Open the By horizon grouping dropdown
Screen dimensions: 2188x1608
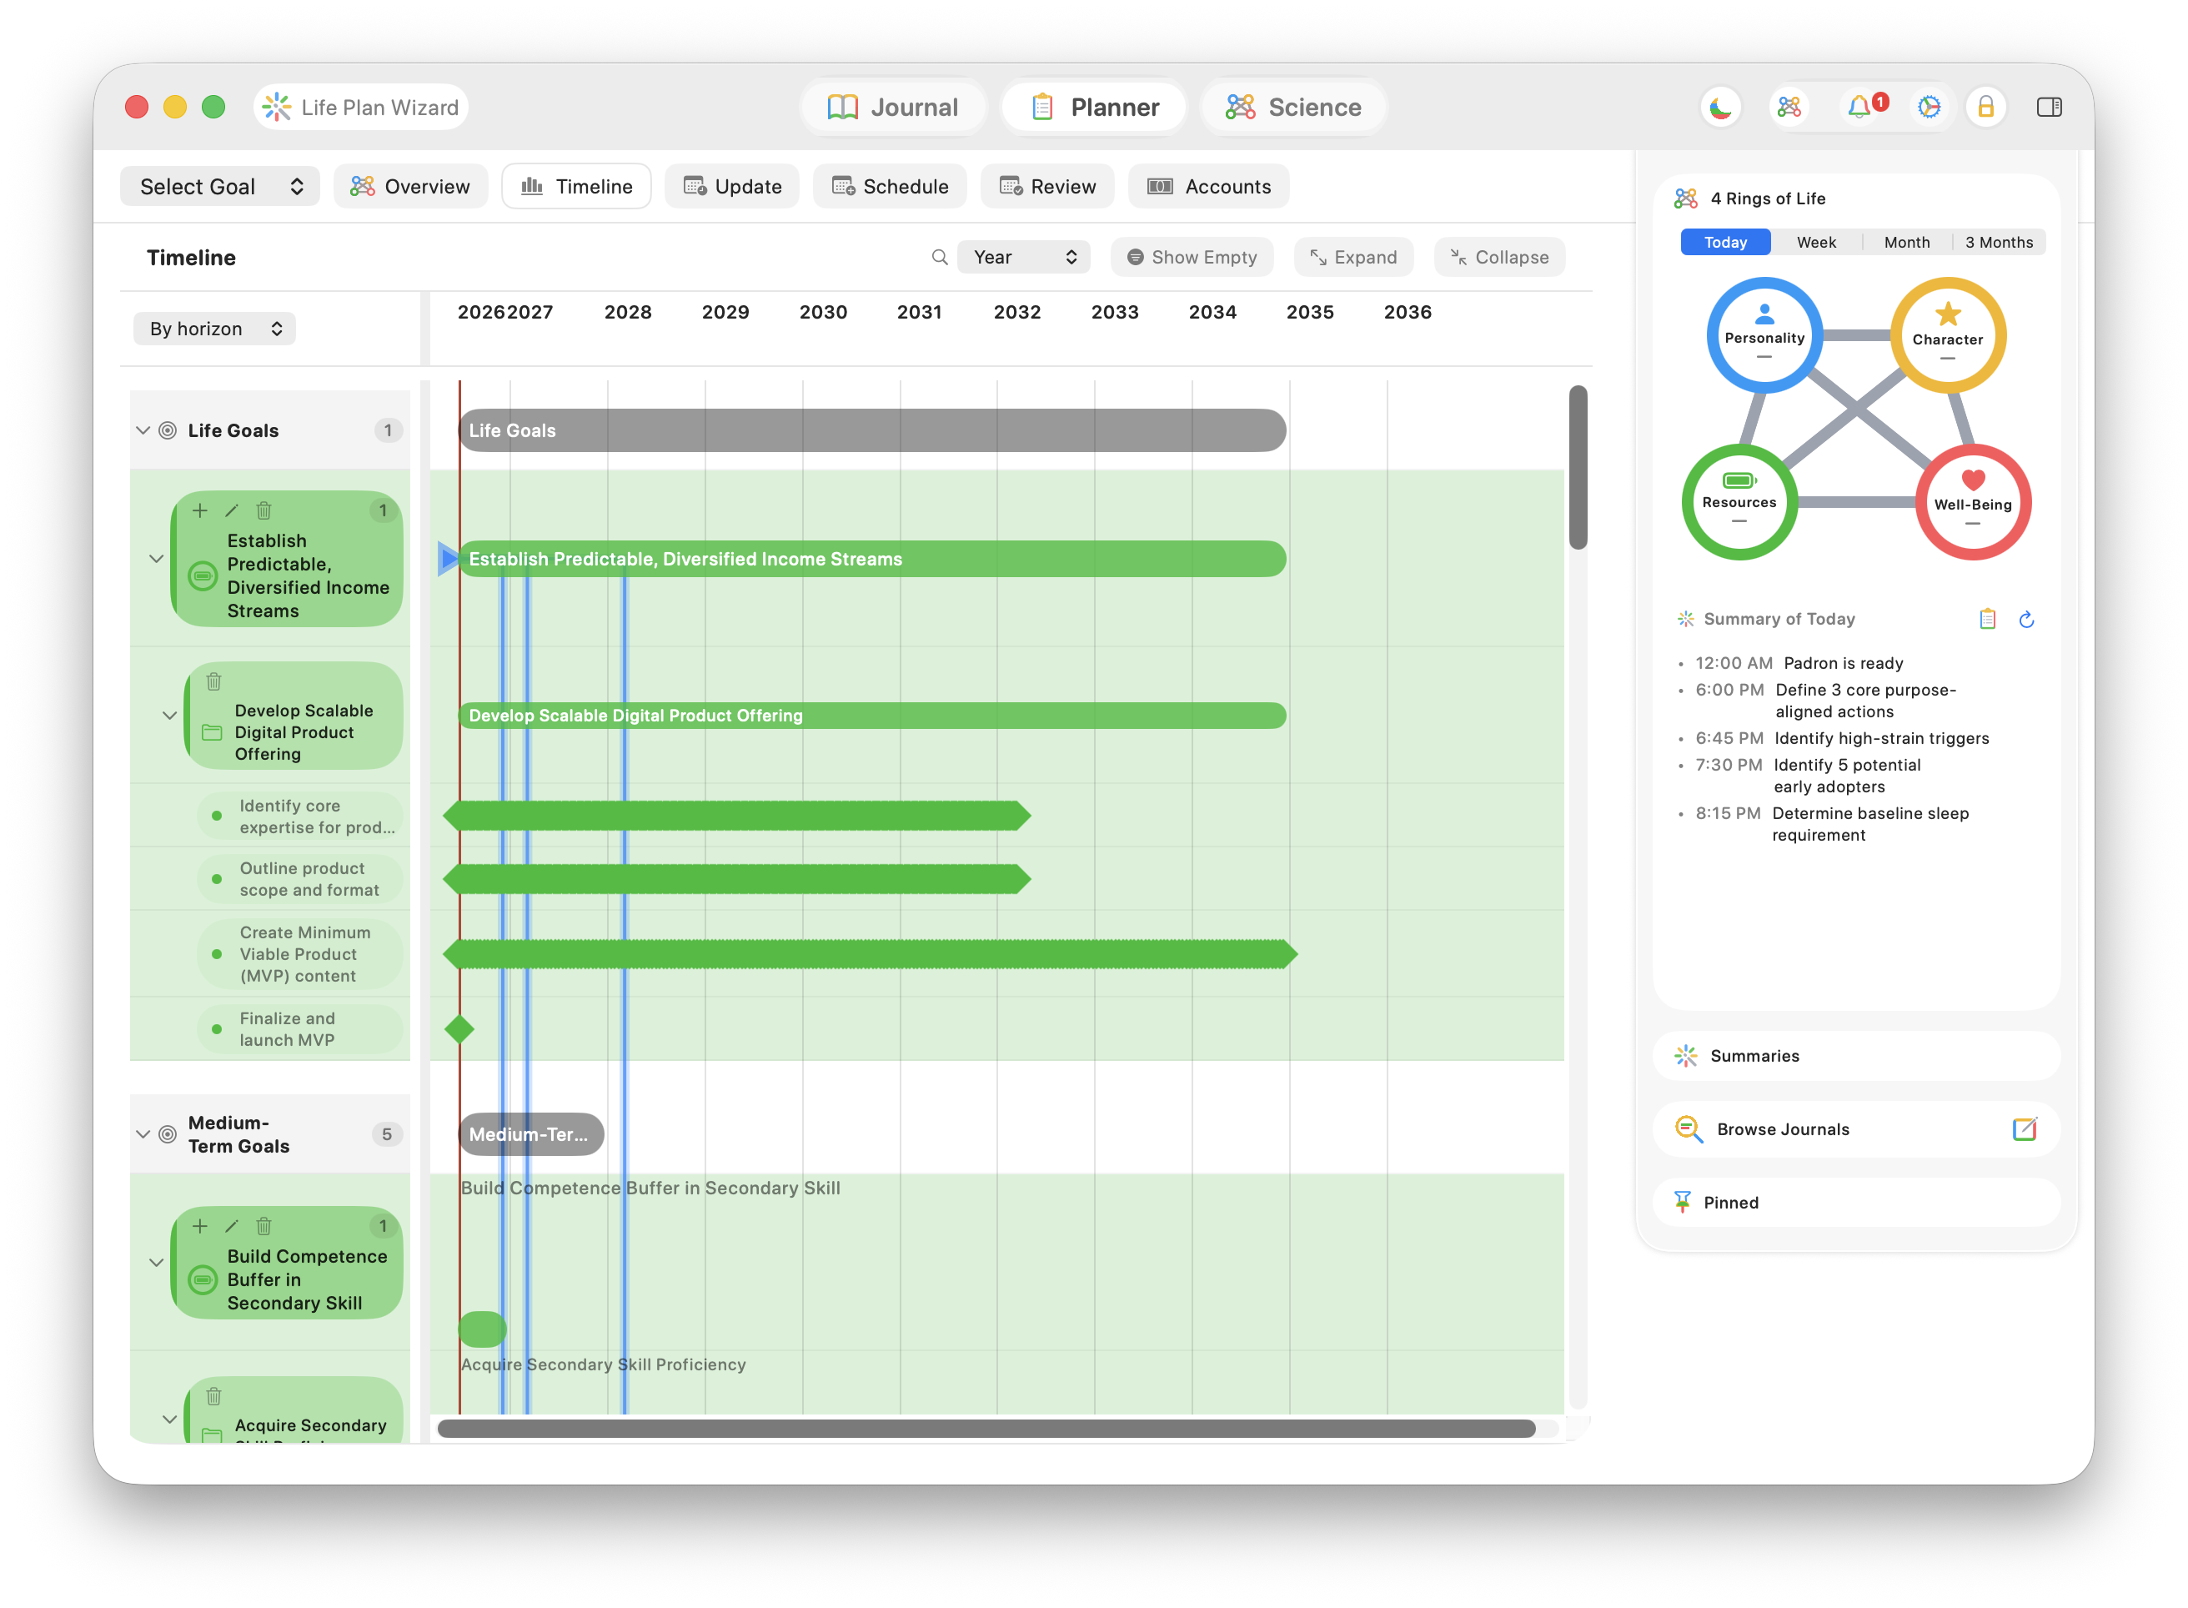point(215,329)
